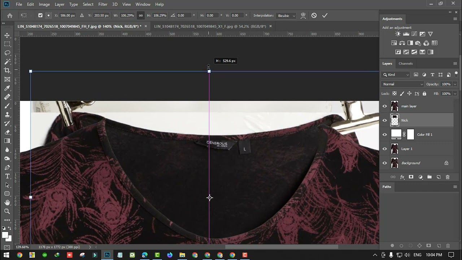Select the Move tool
The width and height of the screenshot is (462, 260).
click(x=7, y=35)
